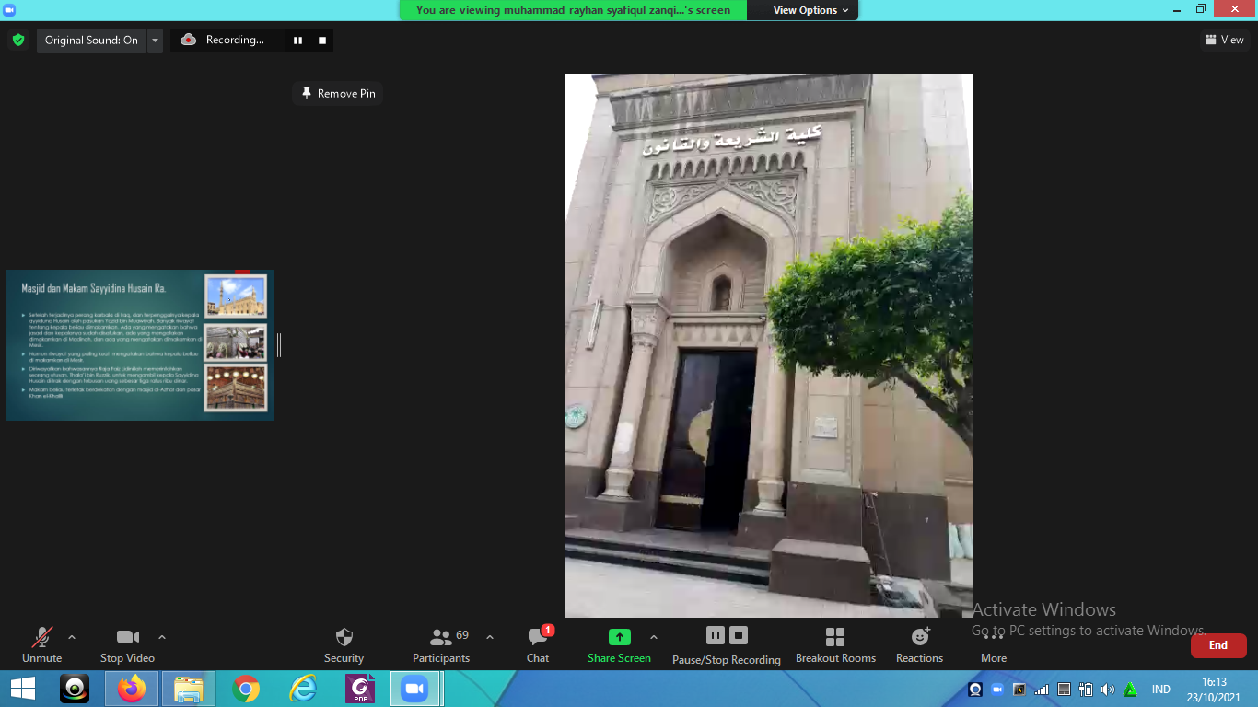Unmute the microphone
The image size is (1258, 707).
click(x=41, y=637)
